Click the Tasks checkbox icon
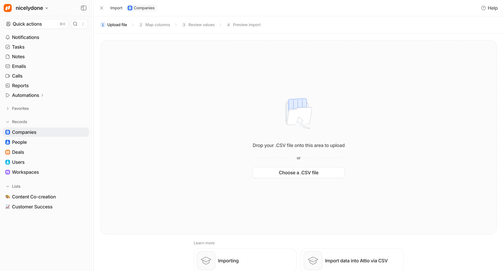The width and height of the screenshot is (504, 271). [x=8, y=47]
